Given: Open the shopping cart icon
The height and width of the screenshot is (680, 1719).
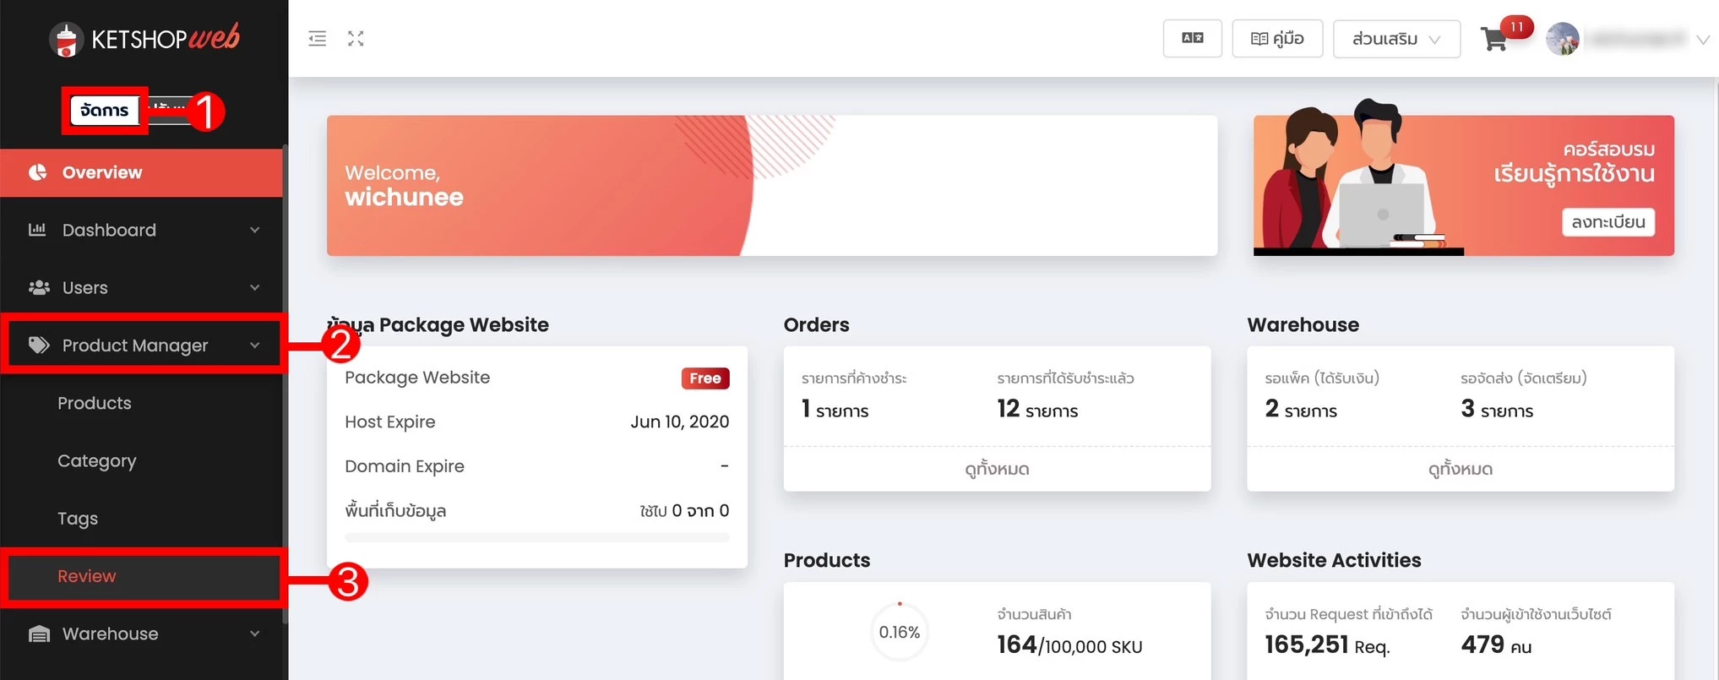Looking at the screenshot, I should click(1493, 40).
